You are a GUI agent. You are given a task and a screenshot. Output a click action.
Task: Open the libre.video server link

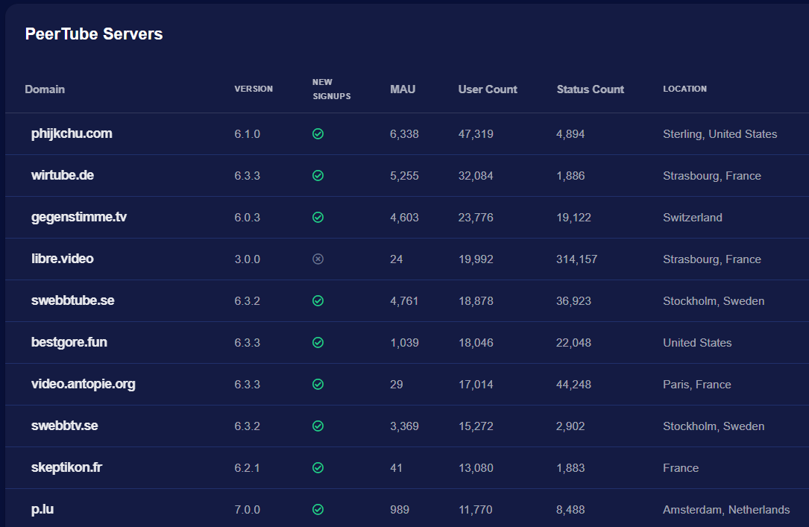[x=63, y=259]
